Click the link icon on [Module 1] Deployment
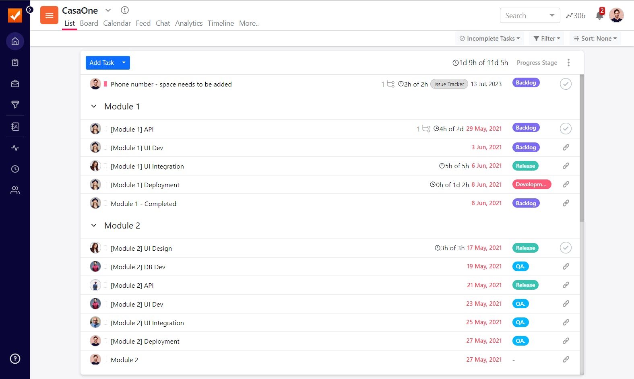Viewport: 634px width, 379px height. tap(566, 184)
